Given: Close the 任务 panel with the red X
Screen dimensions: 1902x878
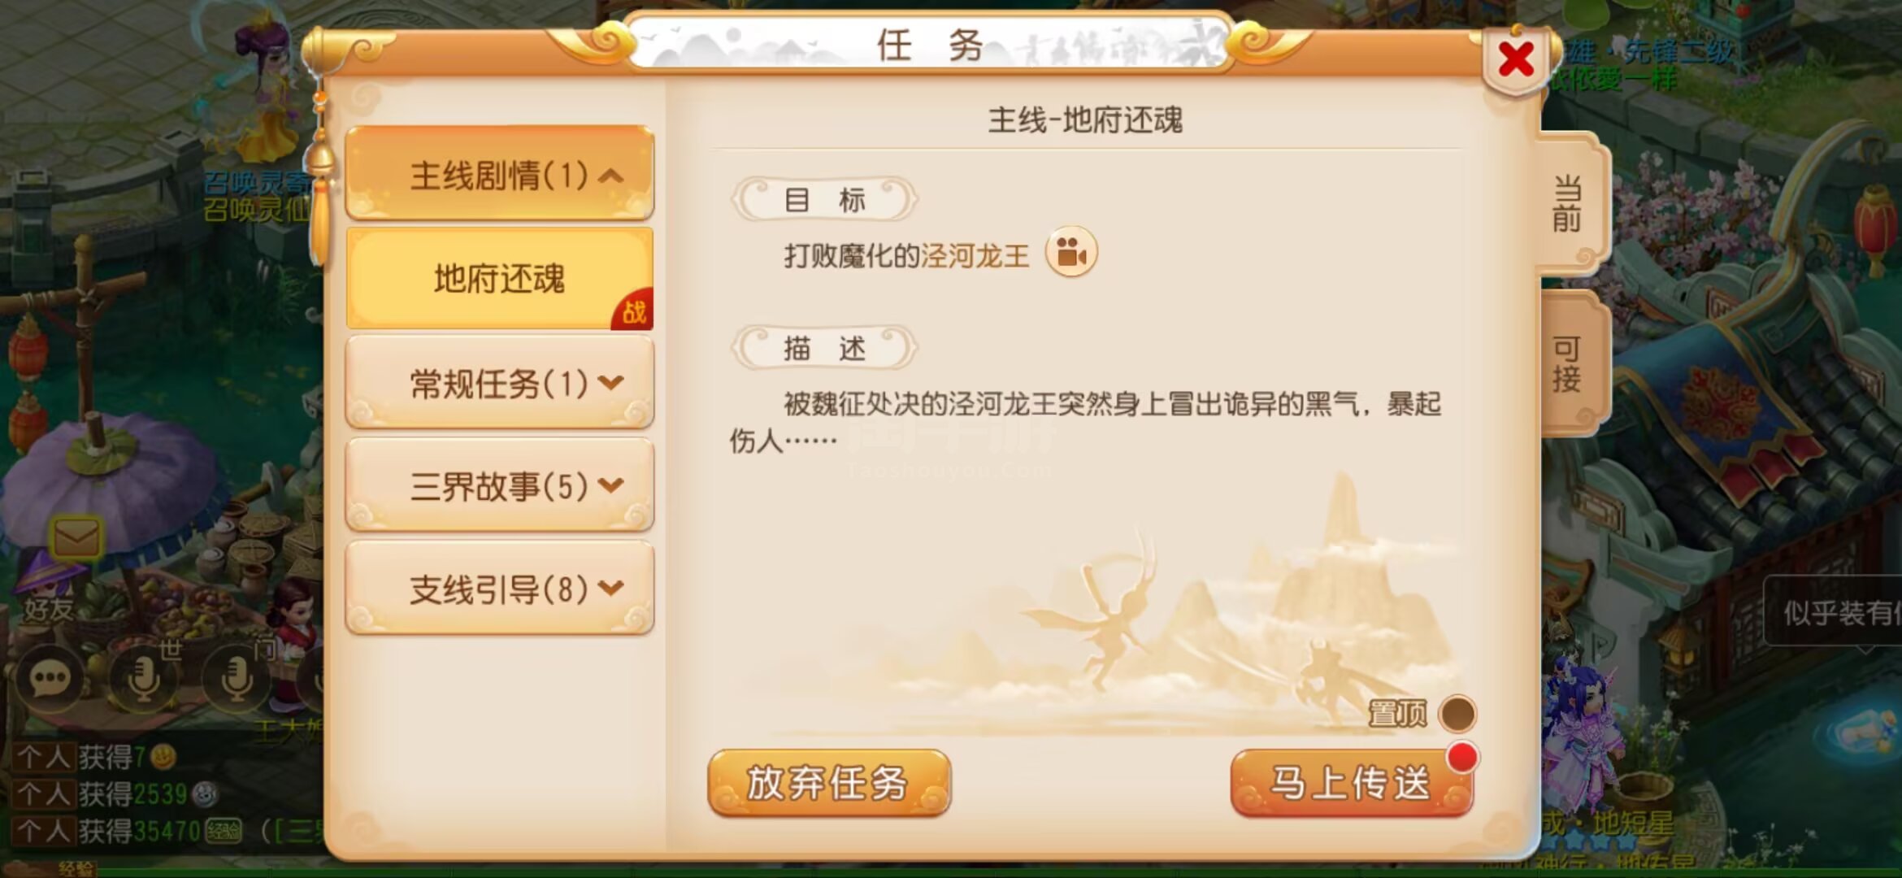Looking at the screenshot, I should (1516, 59).
